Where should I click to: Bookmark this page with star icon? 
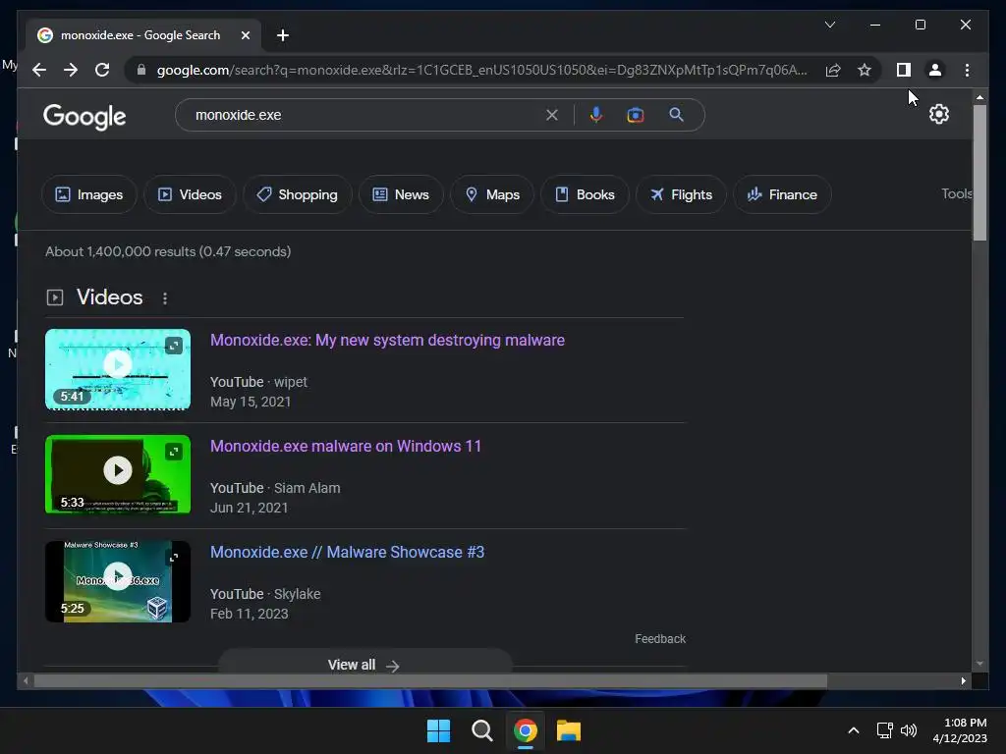click(x=865, y=70)
